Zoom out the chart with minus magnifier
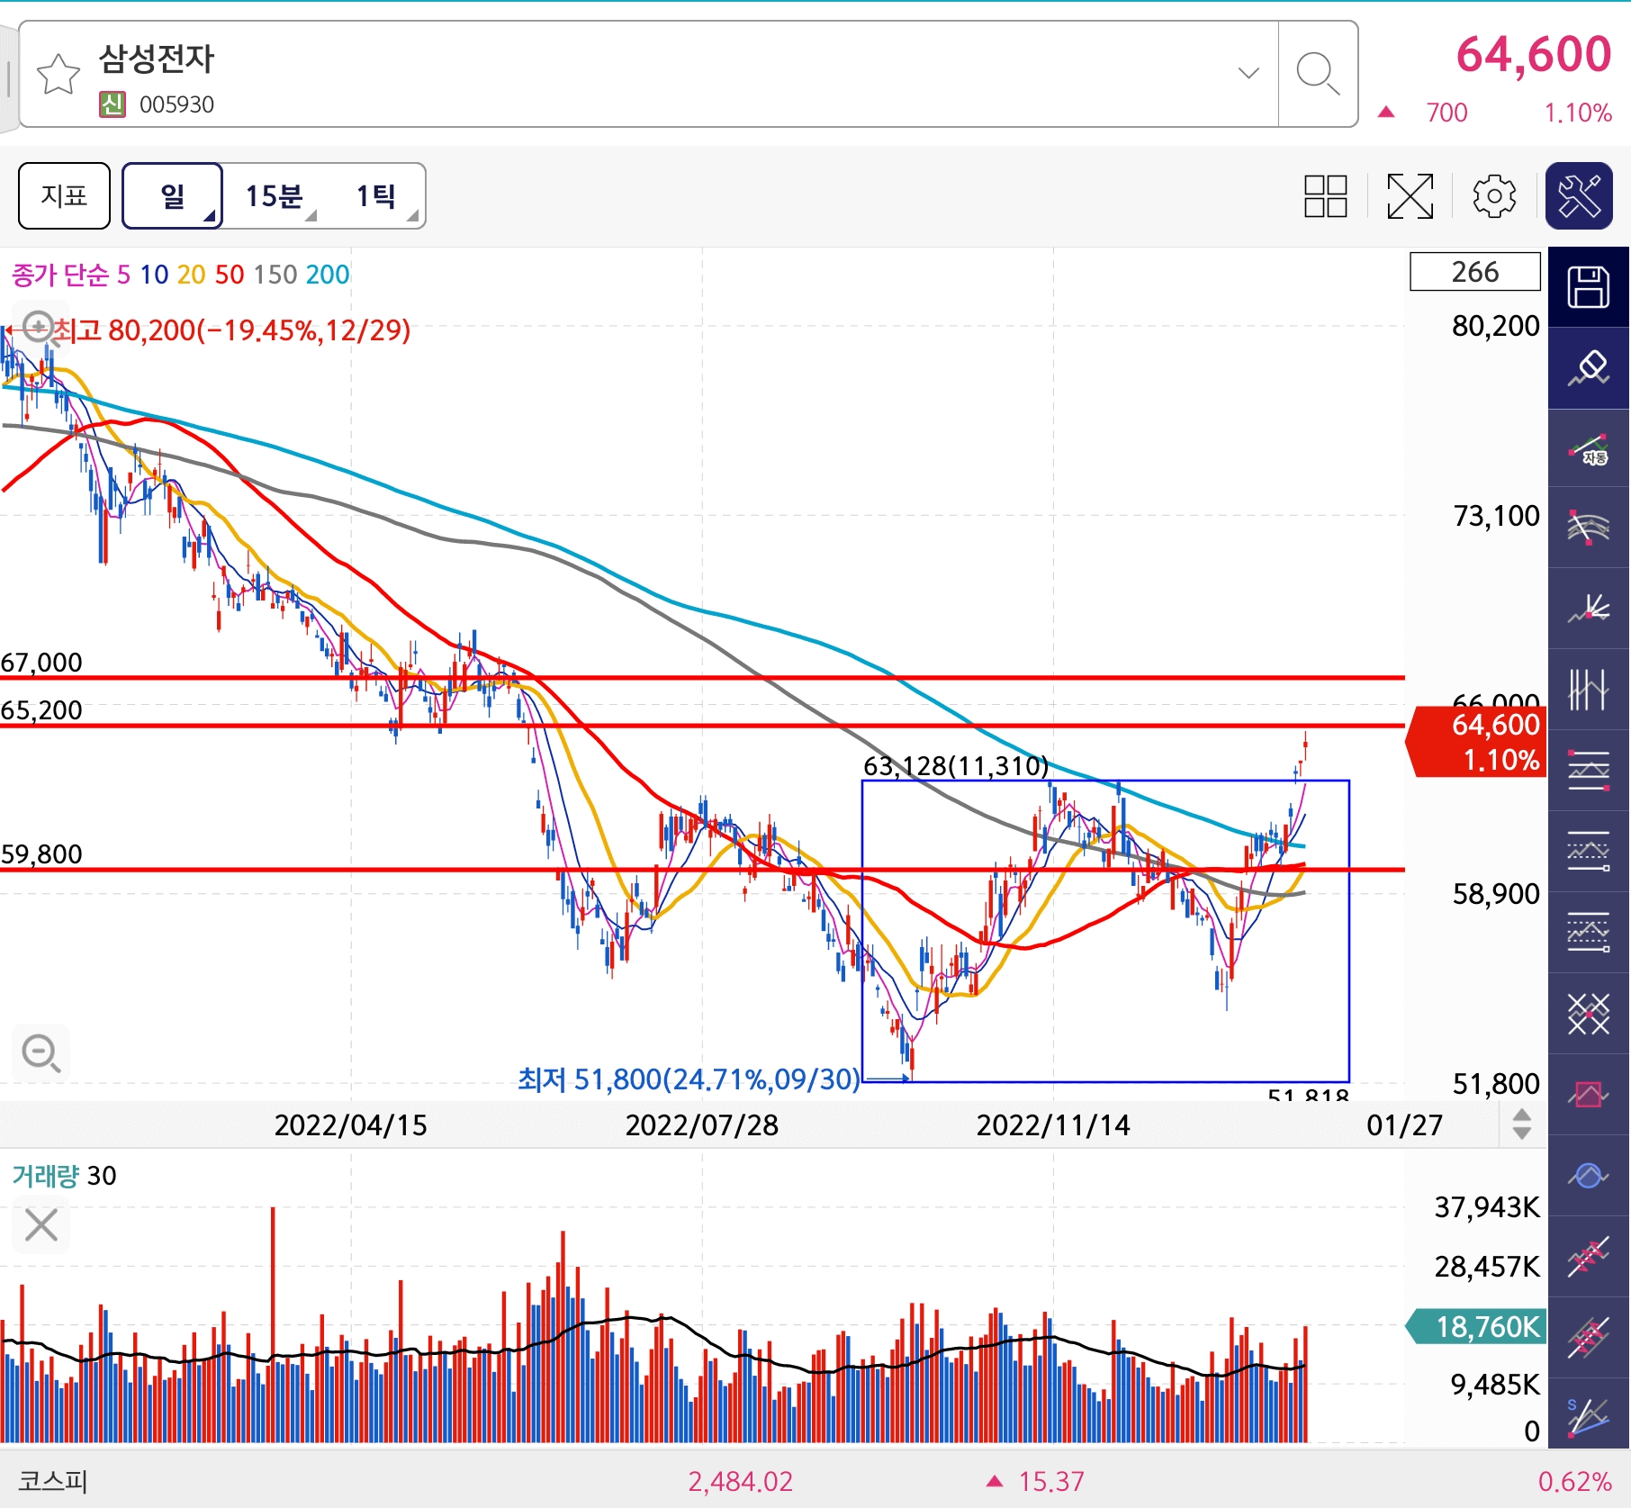 pyautogui.click(x=41, y=1052)
